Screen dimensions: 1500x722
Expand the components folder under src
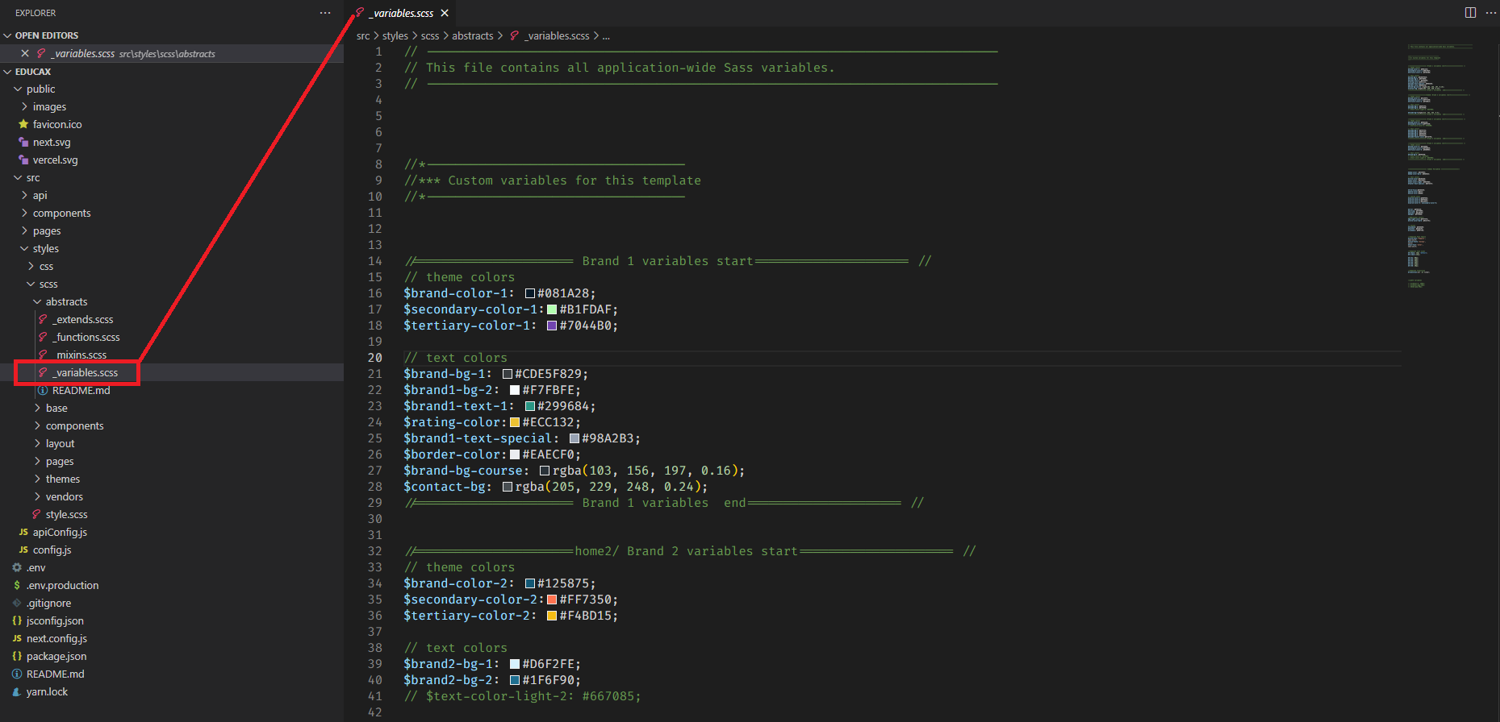click(61, 213)
